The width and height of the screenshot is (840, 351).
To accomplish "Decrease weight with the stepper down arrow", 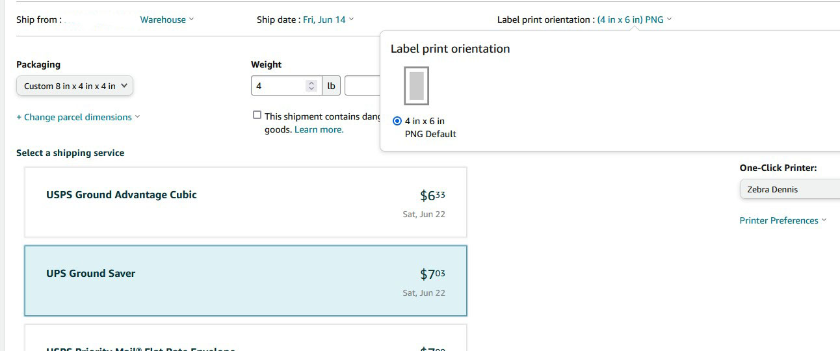I will (311, 89).
